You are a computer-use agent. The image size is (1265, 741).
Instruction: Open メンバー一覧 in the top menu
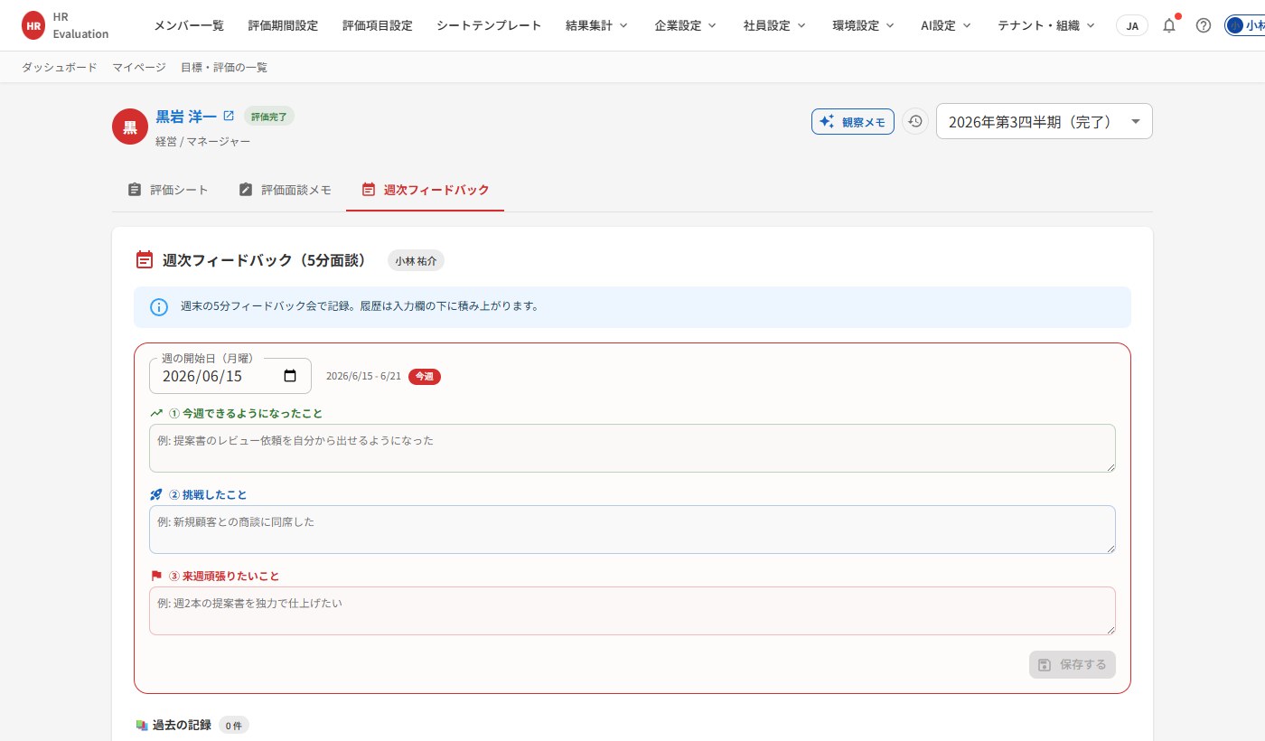[189, 25]
